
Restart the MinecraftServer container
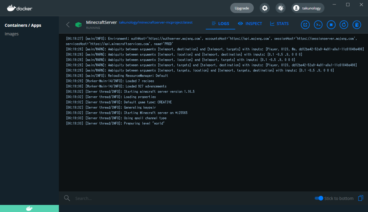coord(344,25)
